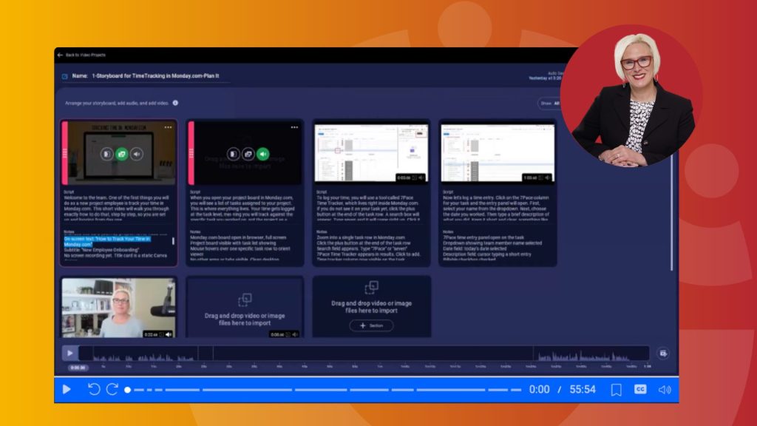Viewport: 757px width, 426px height.
Task: Click the export icon right of the timeline
Action: click(663, 354)
